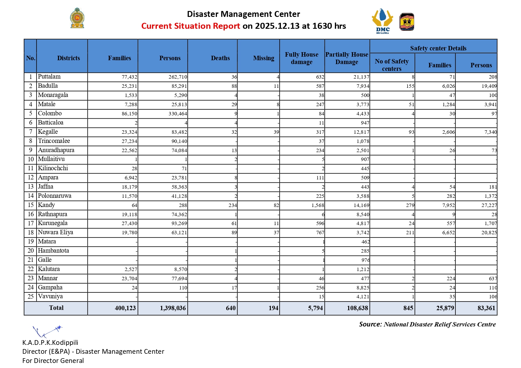Click the red Current Situation Report title
The height and width of the screenshot is (368, 521).
point(191,26)
